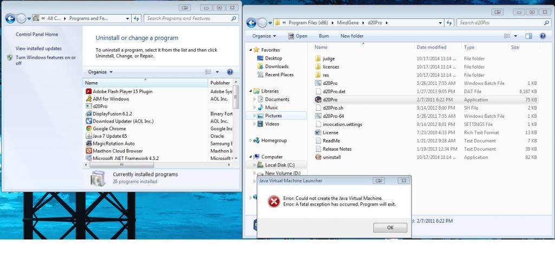Image resolution: width=555 pixels, height=253 pixels.
Task: Select the judge folder icon
Action: pyautogui.click(x=318, y=58)
